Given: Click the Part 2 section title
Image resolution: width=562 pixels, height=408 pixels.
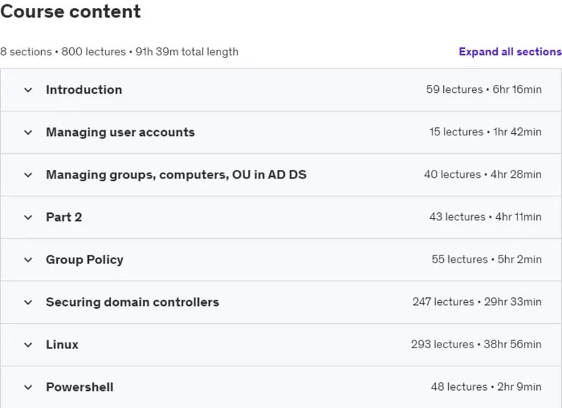Looking at the screenshot, I should pos(64,217).
